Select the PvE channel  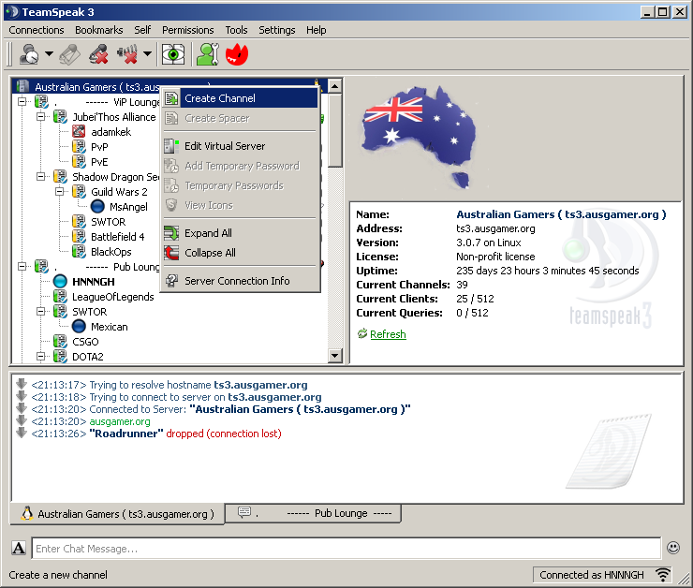(x=99, y=162)
